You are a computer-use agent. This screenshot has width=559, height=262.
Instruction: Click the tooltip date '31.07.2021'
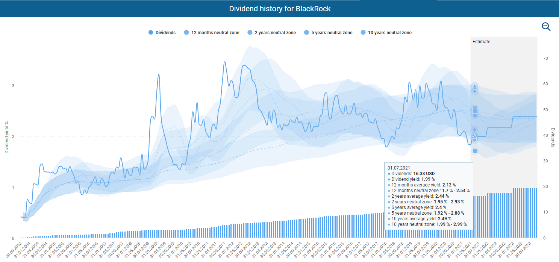[x=398, y=168]
